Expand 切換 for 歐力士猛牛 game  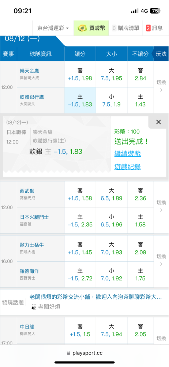click(161, 260)
